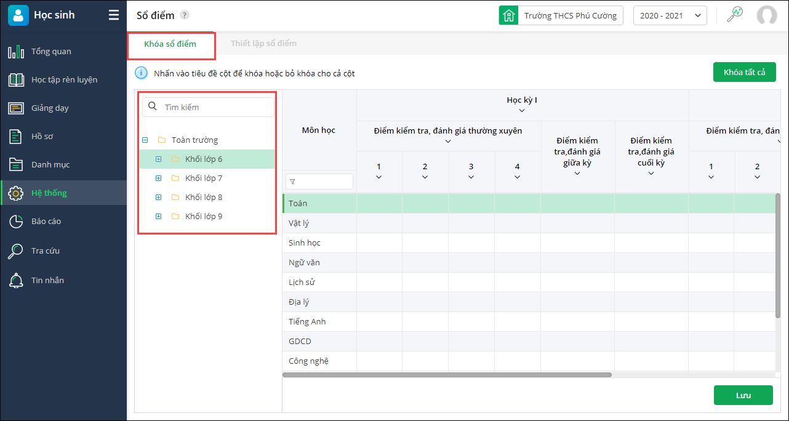Select the Toán subject row
This screenshot has width=789, height=421.
coord(529,203)
